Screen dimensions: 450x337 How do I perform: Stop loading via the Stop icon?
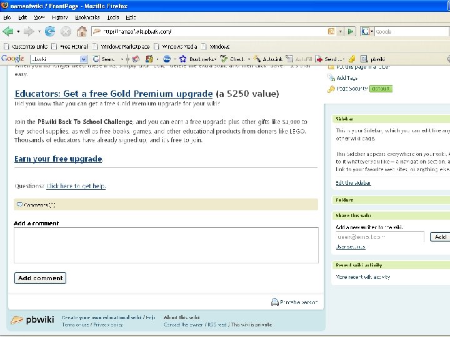pyautogui.click(x=66, y=32)
